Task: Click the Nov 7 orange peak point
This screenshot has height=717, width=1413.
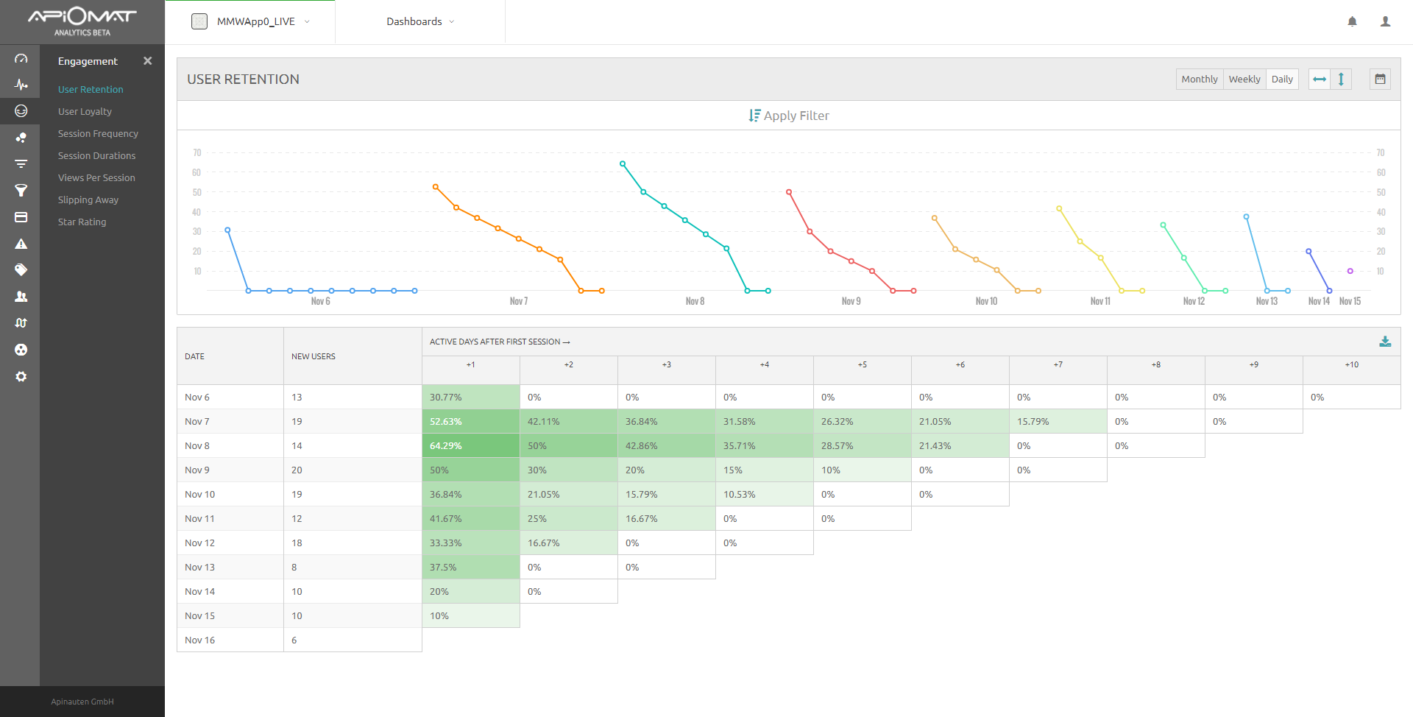Action: point(436,187)
